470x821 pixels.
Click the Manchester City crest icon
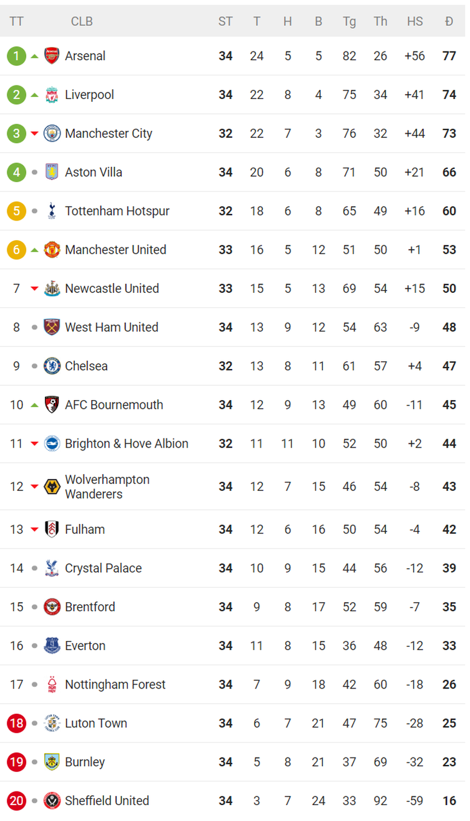pyautogui.click(x=52, y=134)
